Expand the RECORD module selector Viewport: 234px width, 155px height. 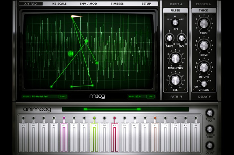203,4
